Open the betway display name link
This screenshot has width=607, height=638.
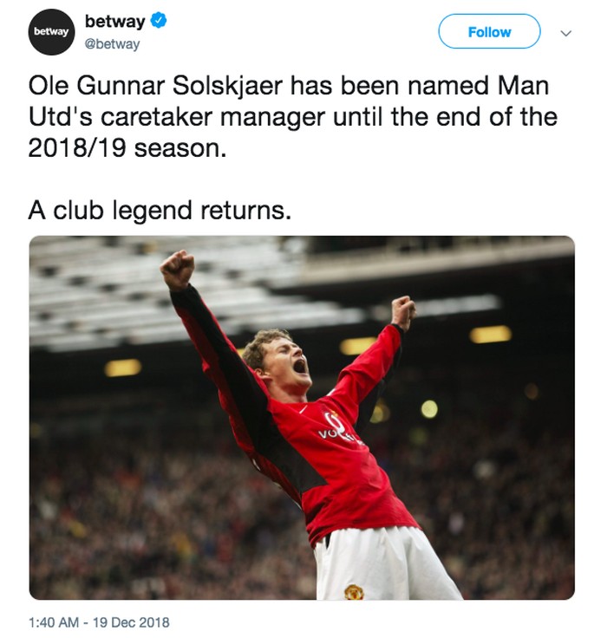[114, 22]
